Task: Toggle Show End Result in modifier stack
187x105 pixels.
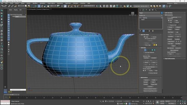Action: pos(143,31)
